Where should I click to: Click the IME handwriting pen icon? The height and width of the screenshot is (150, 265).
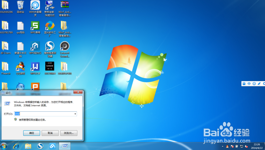click(x=259, y=83)
